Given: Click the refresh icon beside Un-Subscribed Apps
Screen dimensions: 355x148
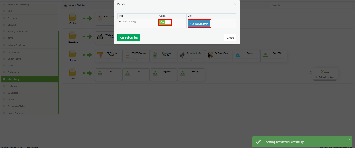Looking at the screenshot, I should coord(311,72).
